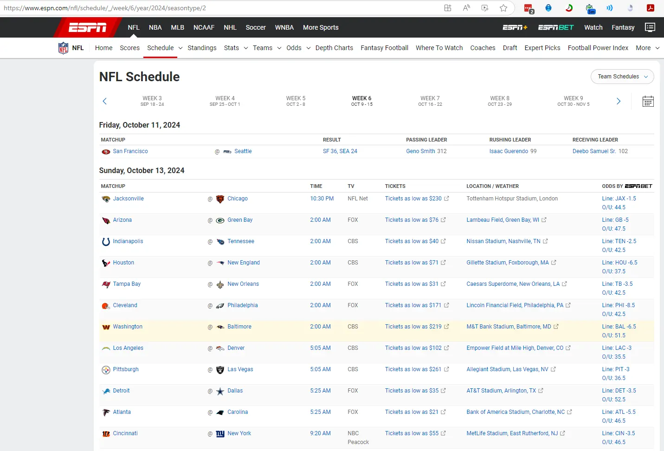Expand the More menu in NFL navigation
The width and height of the screenshot is (664, 451).
click(647, 48)
